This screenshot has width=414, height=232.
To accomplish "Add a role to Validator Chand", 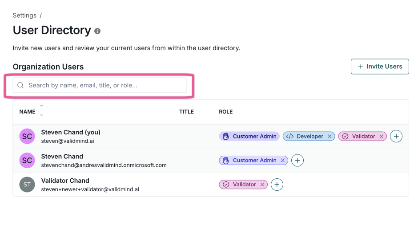I will (277, 185).
